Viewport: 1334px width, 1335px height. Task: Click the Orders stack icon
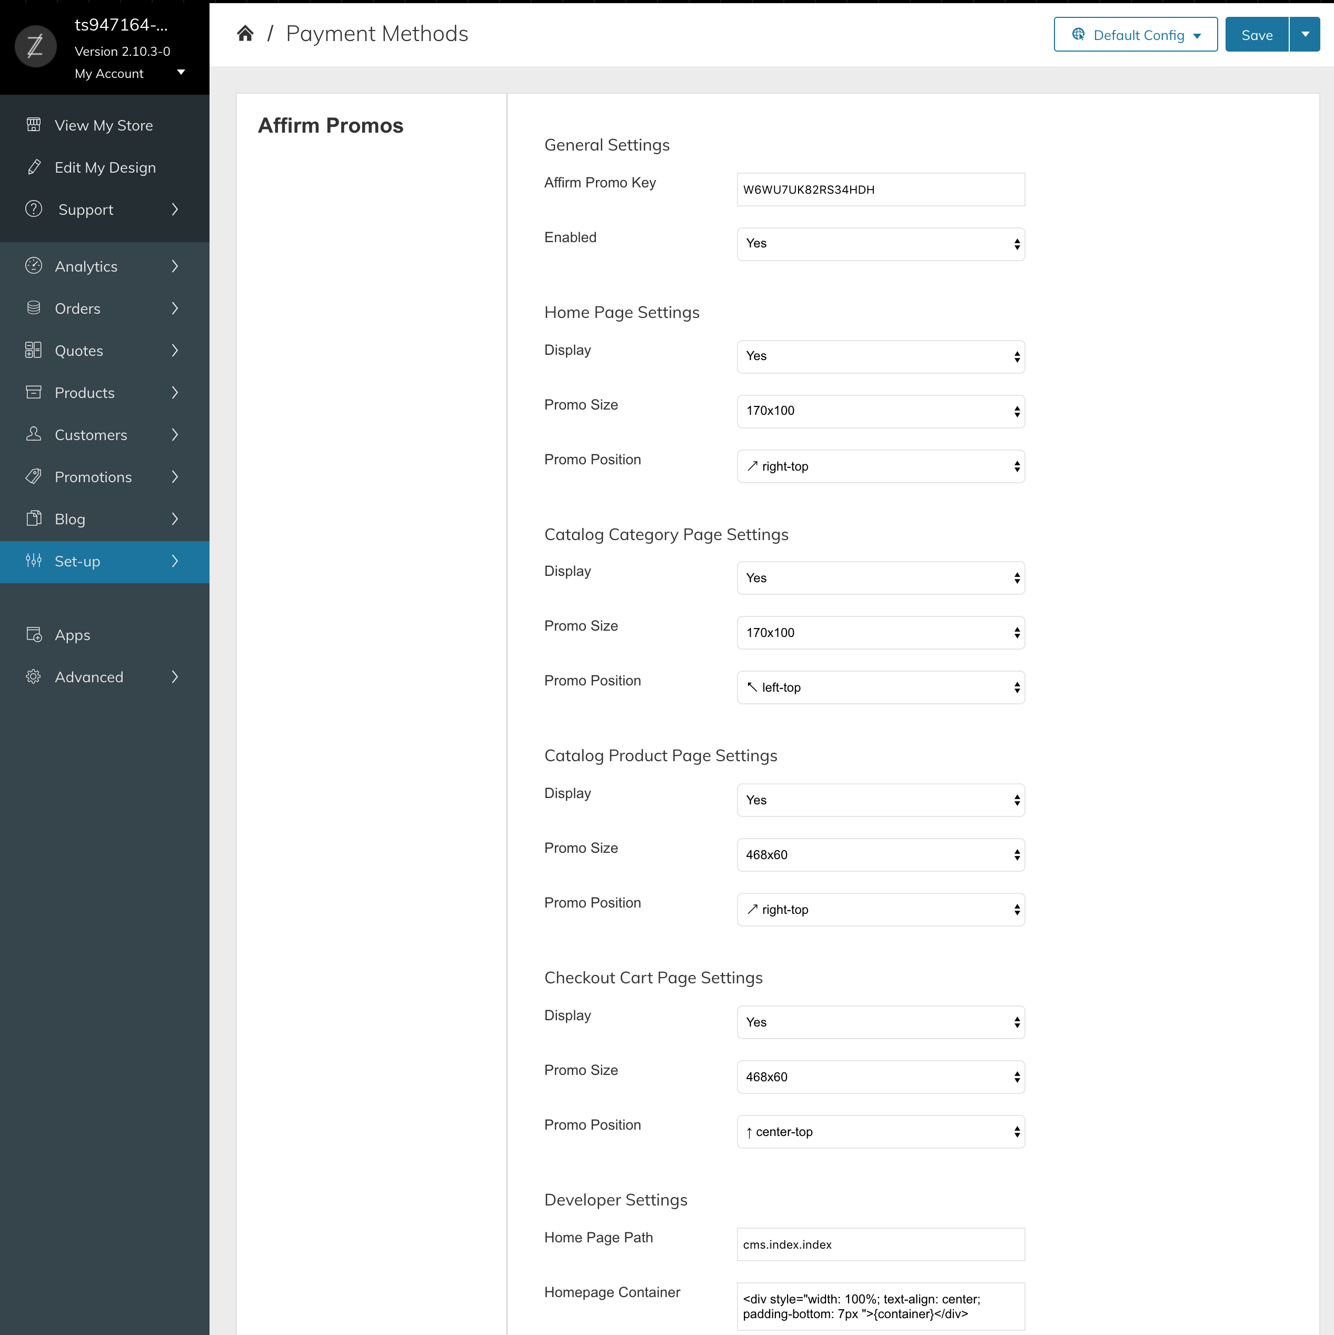[33, 308]
